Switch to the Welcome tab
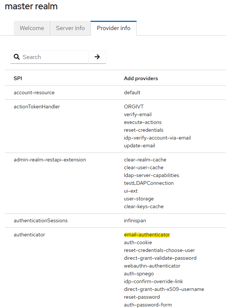 (32, 28)
